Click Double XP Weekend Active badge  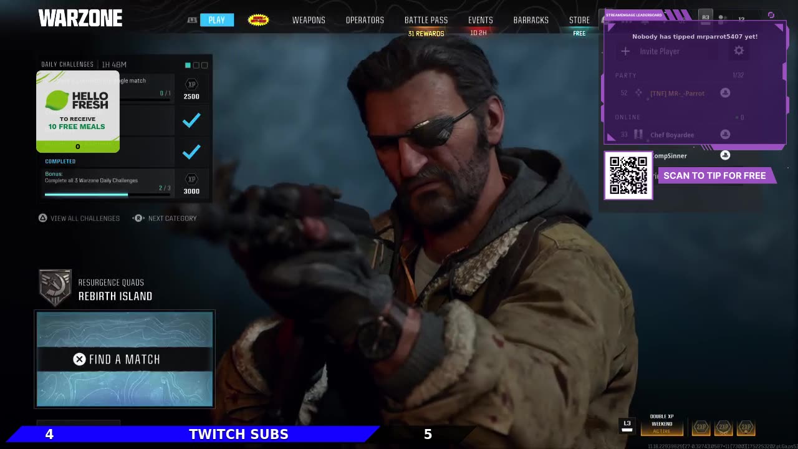(661, 424)
